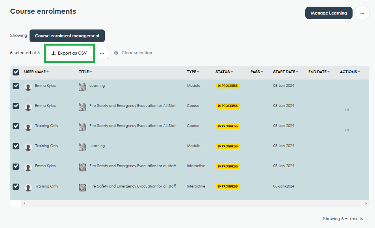Image resolution: width=375 pixels, height=228 pixels.
Task: Uncheck Emma Kyles Fire Safety Course row
Action: click(16, 106)
